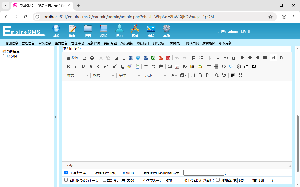Justify the text alignment

point(265,58)
